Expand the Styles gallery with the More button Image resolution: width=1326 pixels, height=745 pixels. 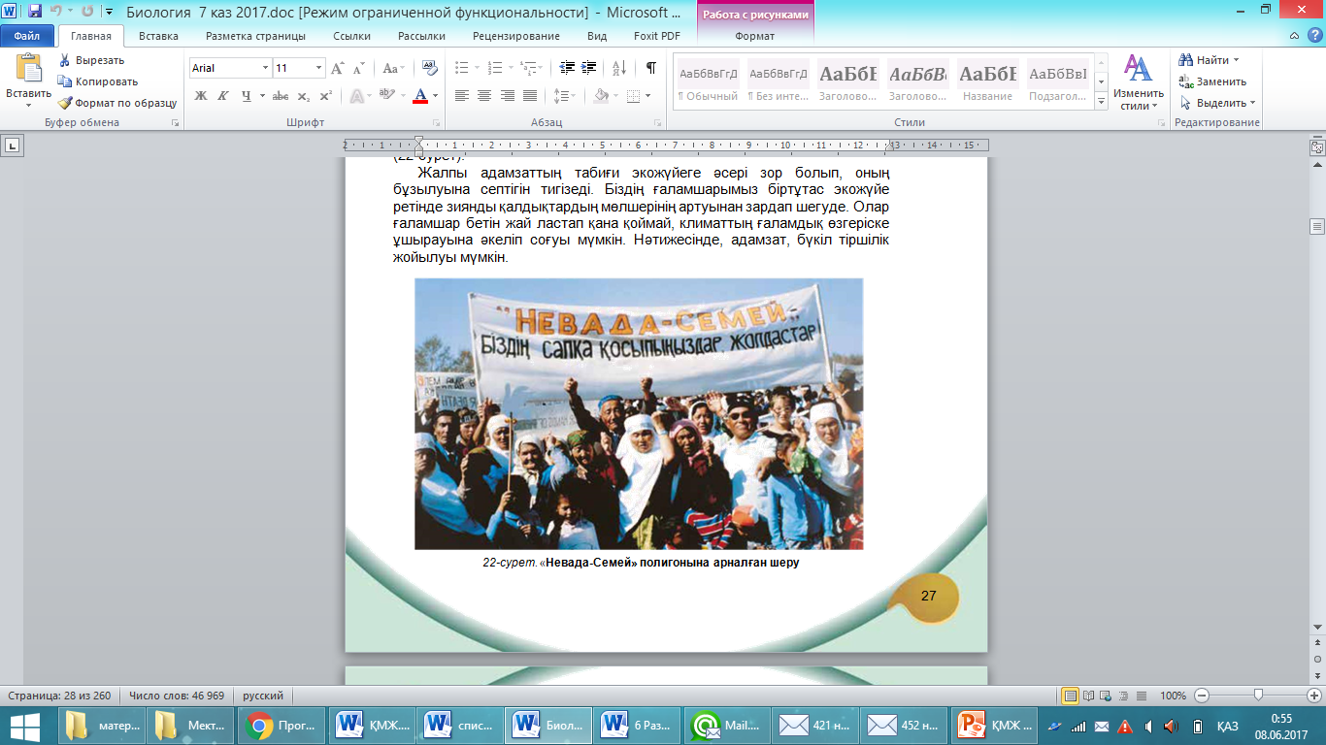pyautogui.click(x=1102, y=103)
